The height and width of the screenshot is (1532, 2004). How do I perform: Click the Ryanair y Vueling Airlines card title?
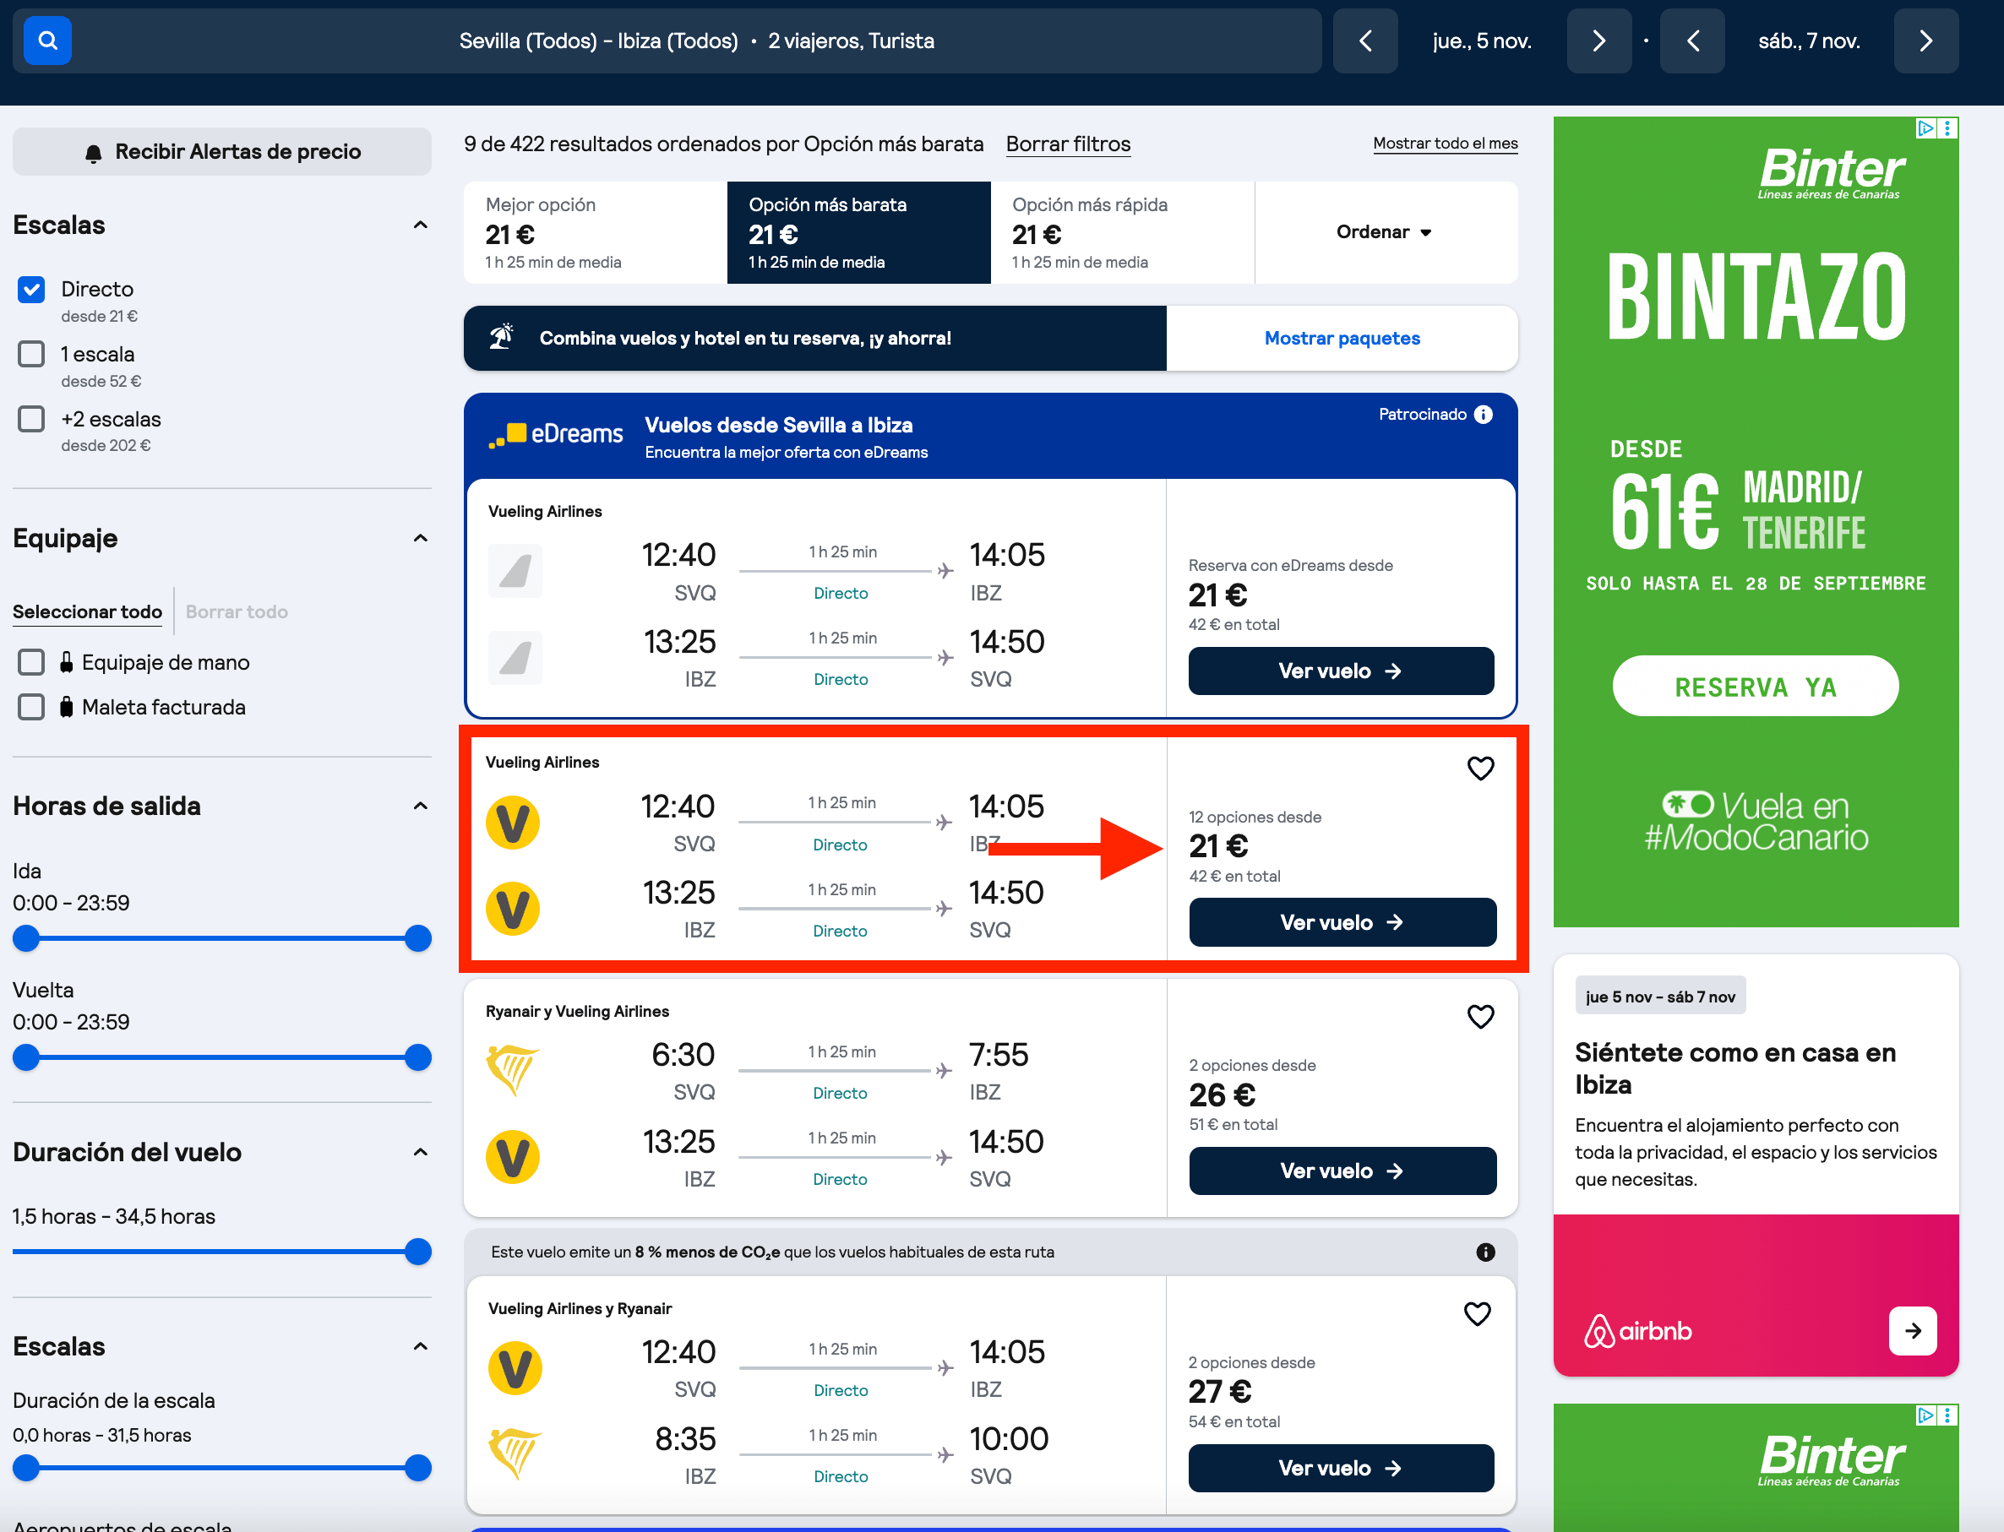coord(577,1011)
